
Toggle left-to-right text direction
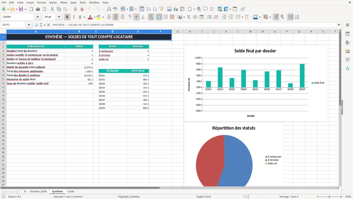pos(276,17)
